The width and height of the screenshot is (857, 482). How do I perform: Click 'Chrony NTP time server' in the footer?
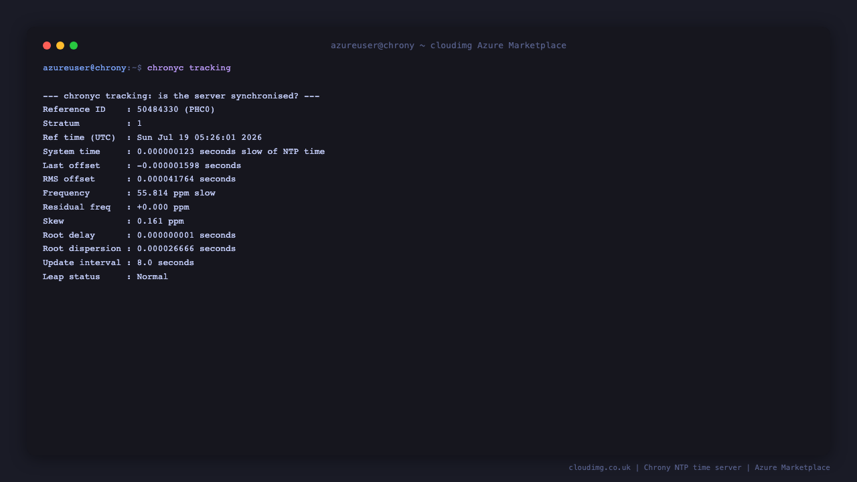(x=693, y=468)
